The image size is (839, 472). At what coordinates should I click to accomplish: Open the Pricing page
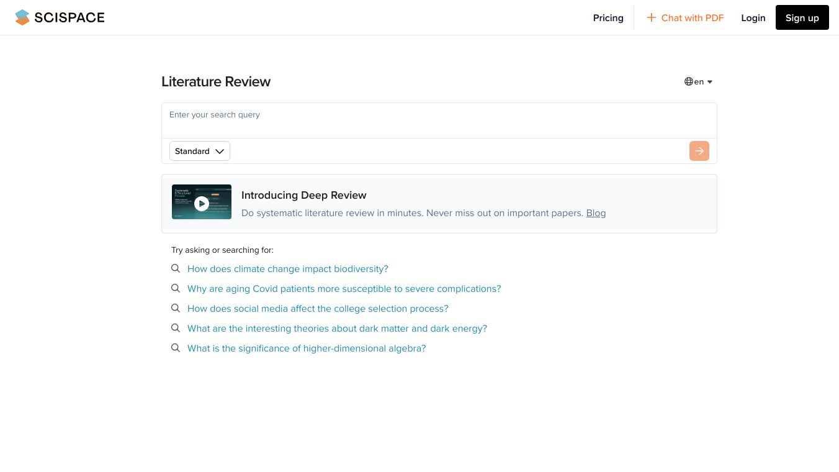coord(608,18)
